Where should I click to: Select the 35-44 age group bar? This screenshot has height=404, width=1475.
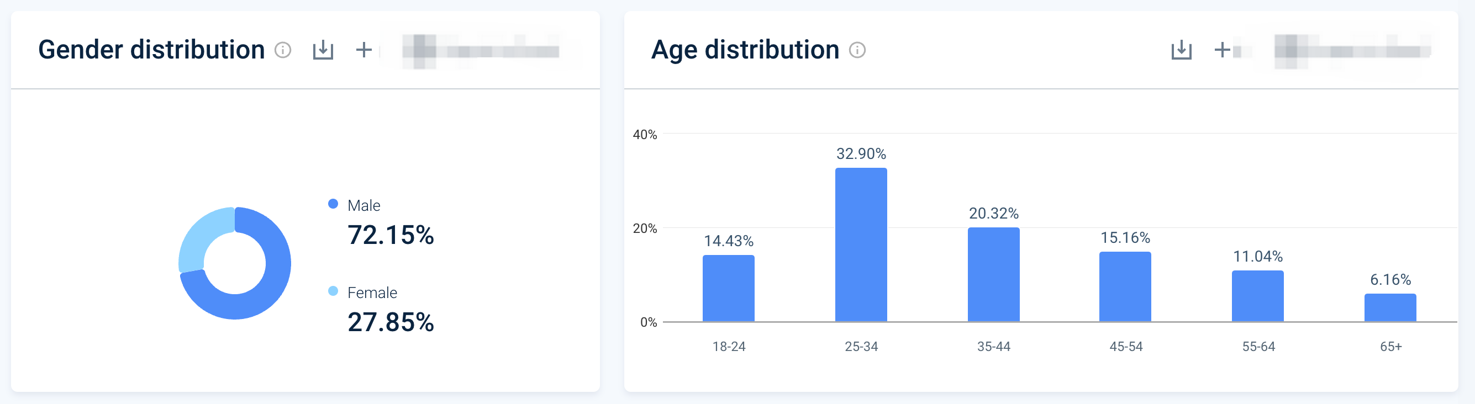point(993,275)
